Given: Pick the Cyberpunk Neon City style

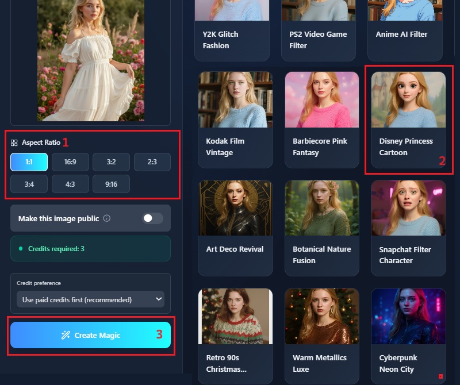Looking at the screenshot, I should pyautogui.click(x=408, y=336).
